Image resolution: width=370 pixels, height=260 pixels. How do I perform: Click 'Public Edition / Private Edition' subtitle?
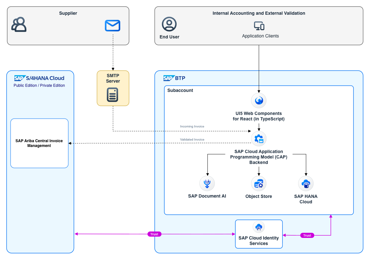tap(39, 85)
